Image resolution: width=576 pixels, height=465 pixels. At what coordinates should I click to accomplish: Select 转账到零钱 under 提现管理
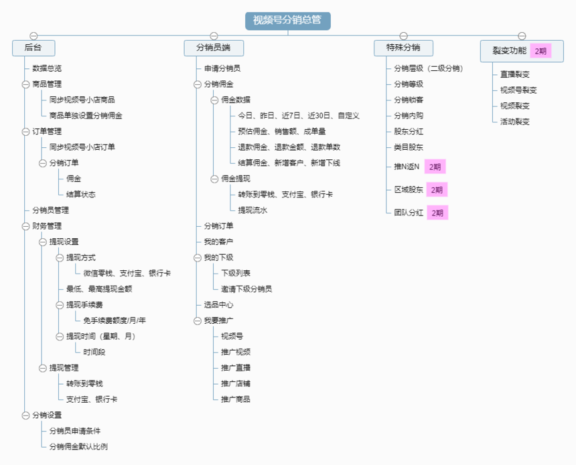point(84,384)
